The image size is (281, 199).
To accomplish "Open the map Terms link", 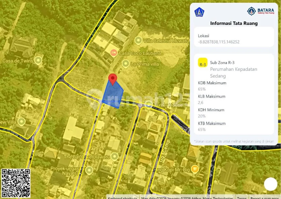I will [242, 198].
